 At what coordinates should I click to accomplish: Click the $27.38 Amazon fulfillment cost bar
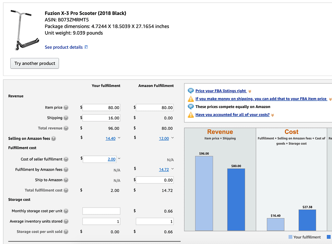[x=307, y=220]
